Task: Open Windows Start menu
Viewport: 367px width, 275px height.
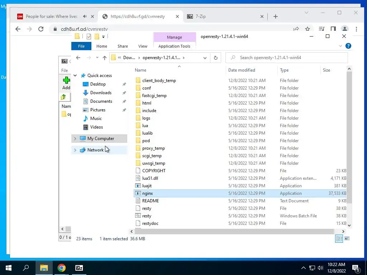Action: [9, 268]
